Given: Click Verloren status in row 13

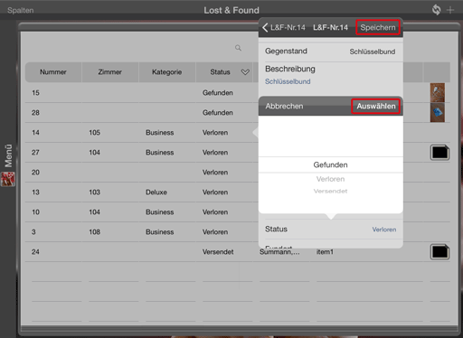Looking at the screenshot, I should pos(215,192).
